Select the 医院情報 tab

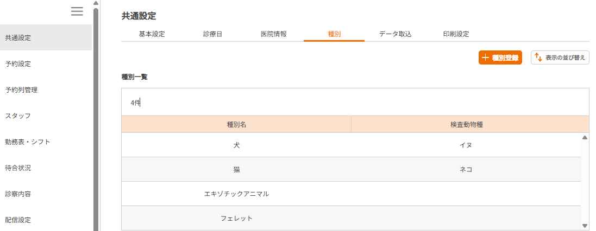click(x=273, y=34)
